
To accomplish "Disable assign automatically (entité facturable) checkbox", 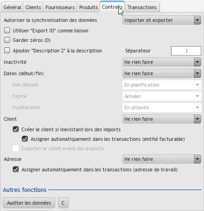I will point(25,139).
